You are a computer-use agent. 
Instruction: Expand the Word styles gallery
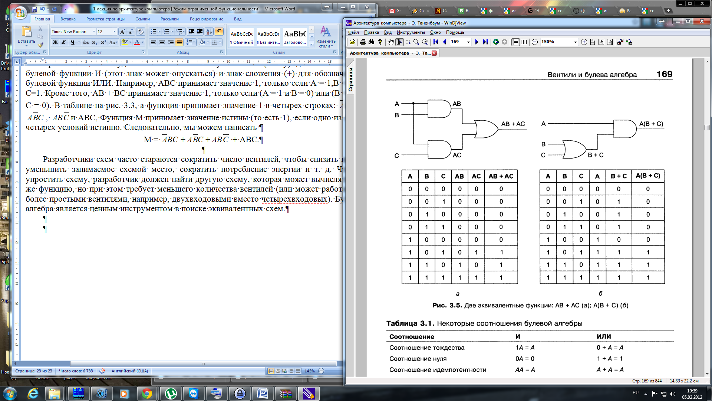pyautogui.click(x=311, y=44)
